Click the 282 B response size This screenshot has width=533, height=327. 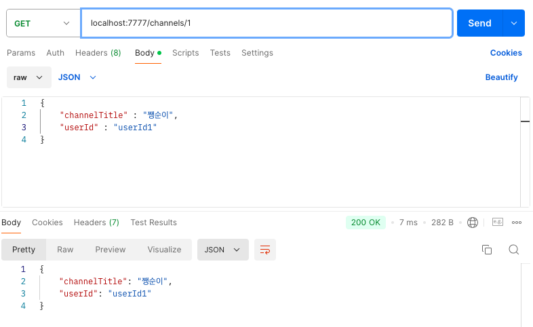coord(442,223)
